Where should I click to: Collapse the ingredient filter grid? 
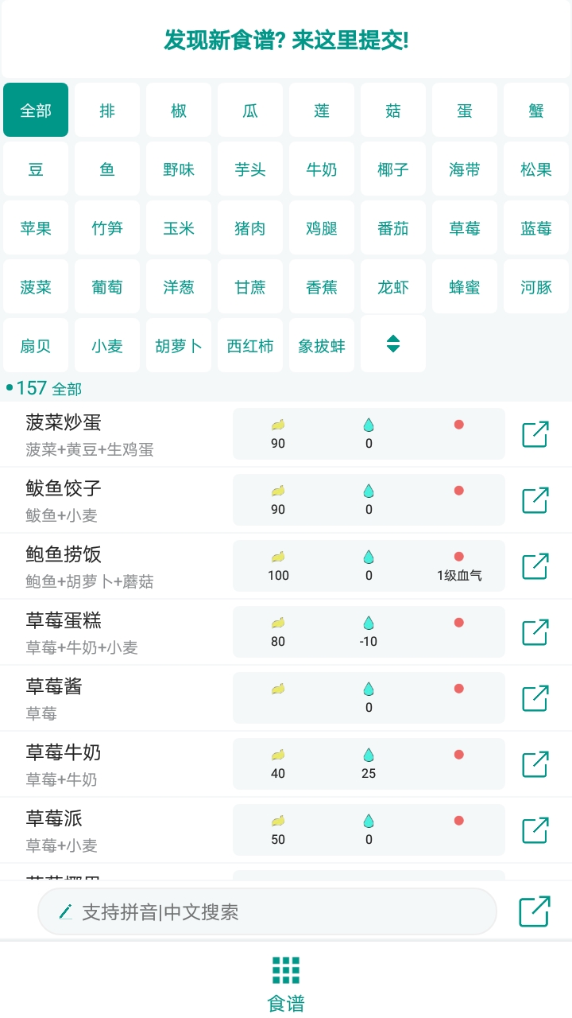(x=393, y=344)
